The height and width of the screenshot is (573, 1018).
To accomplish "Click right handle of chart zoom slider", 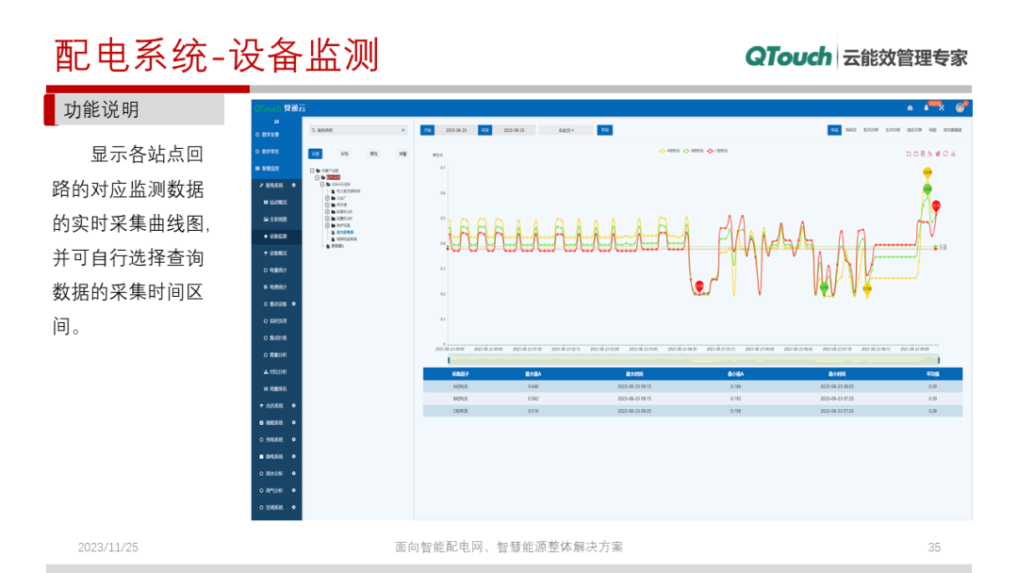I will click(938, 360).
